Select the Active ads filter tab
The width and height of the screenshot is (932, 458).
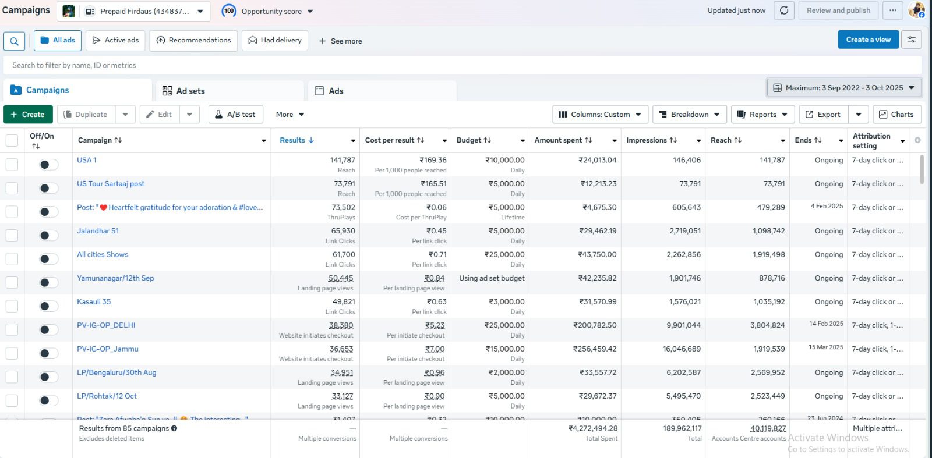pyautogui.click(x=115, y=41)
